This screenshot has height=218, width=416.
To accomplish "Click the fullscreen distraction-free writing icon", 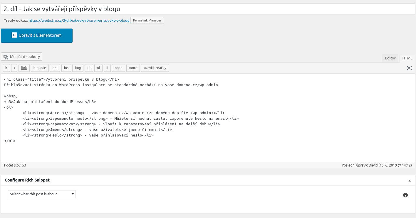I will (409, 68).
